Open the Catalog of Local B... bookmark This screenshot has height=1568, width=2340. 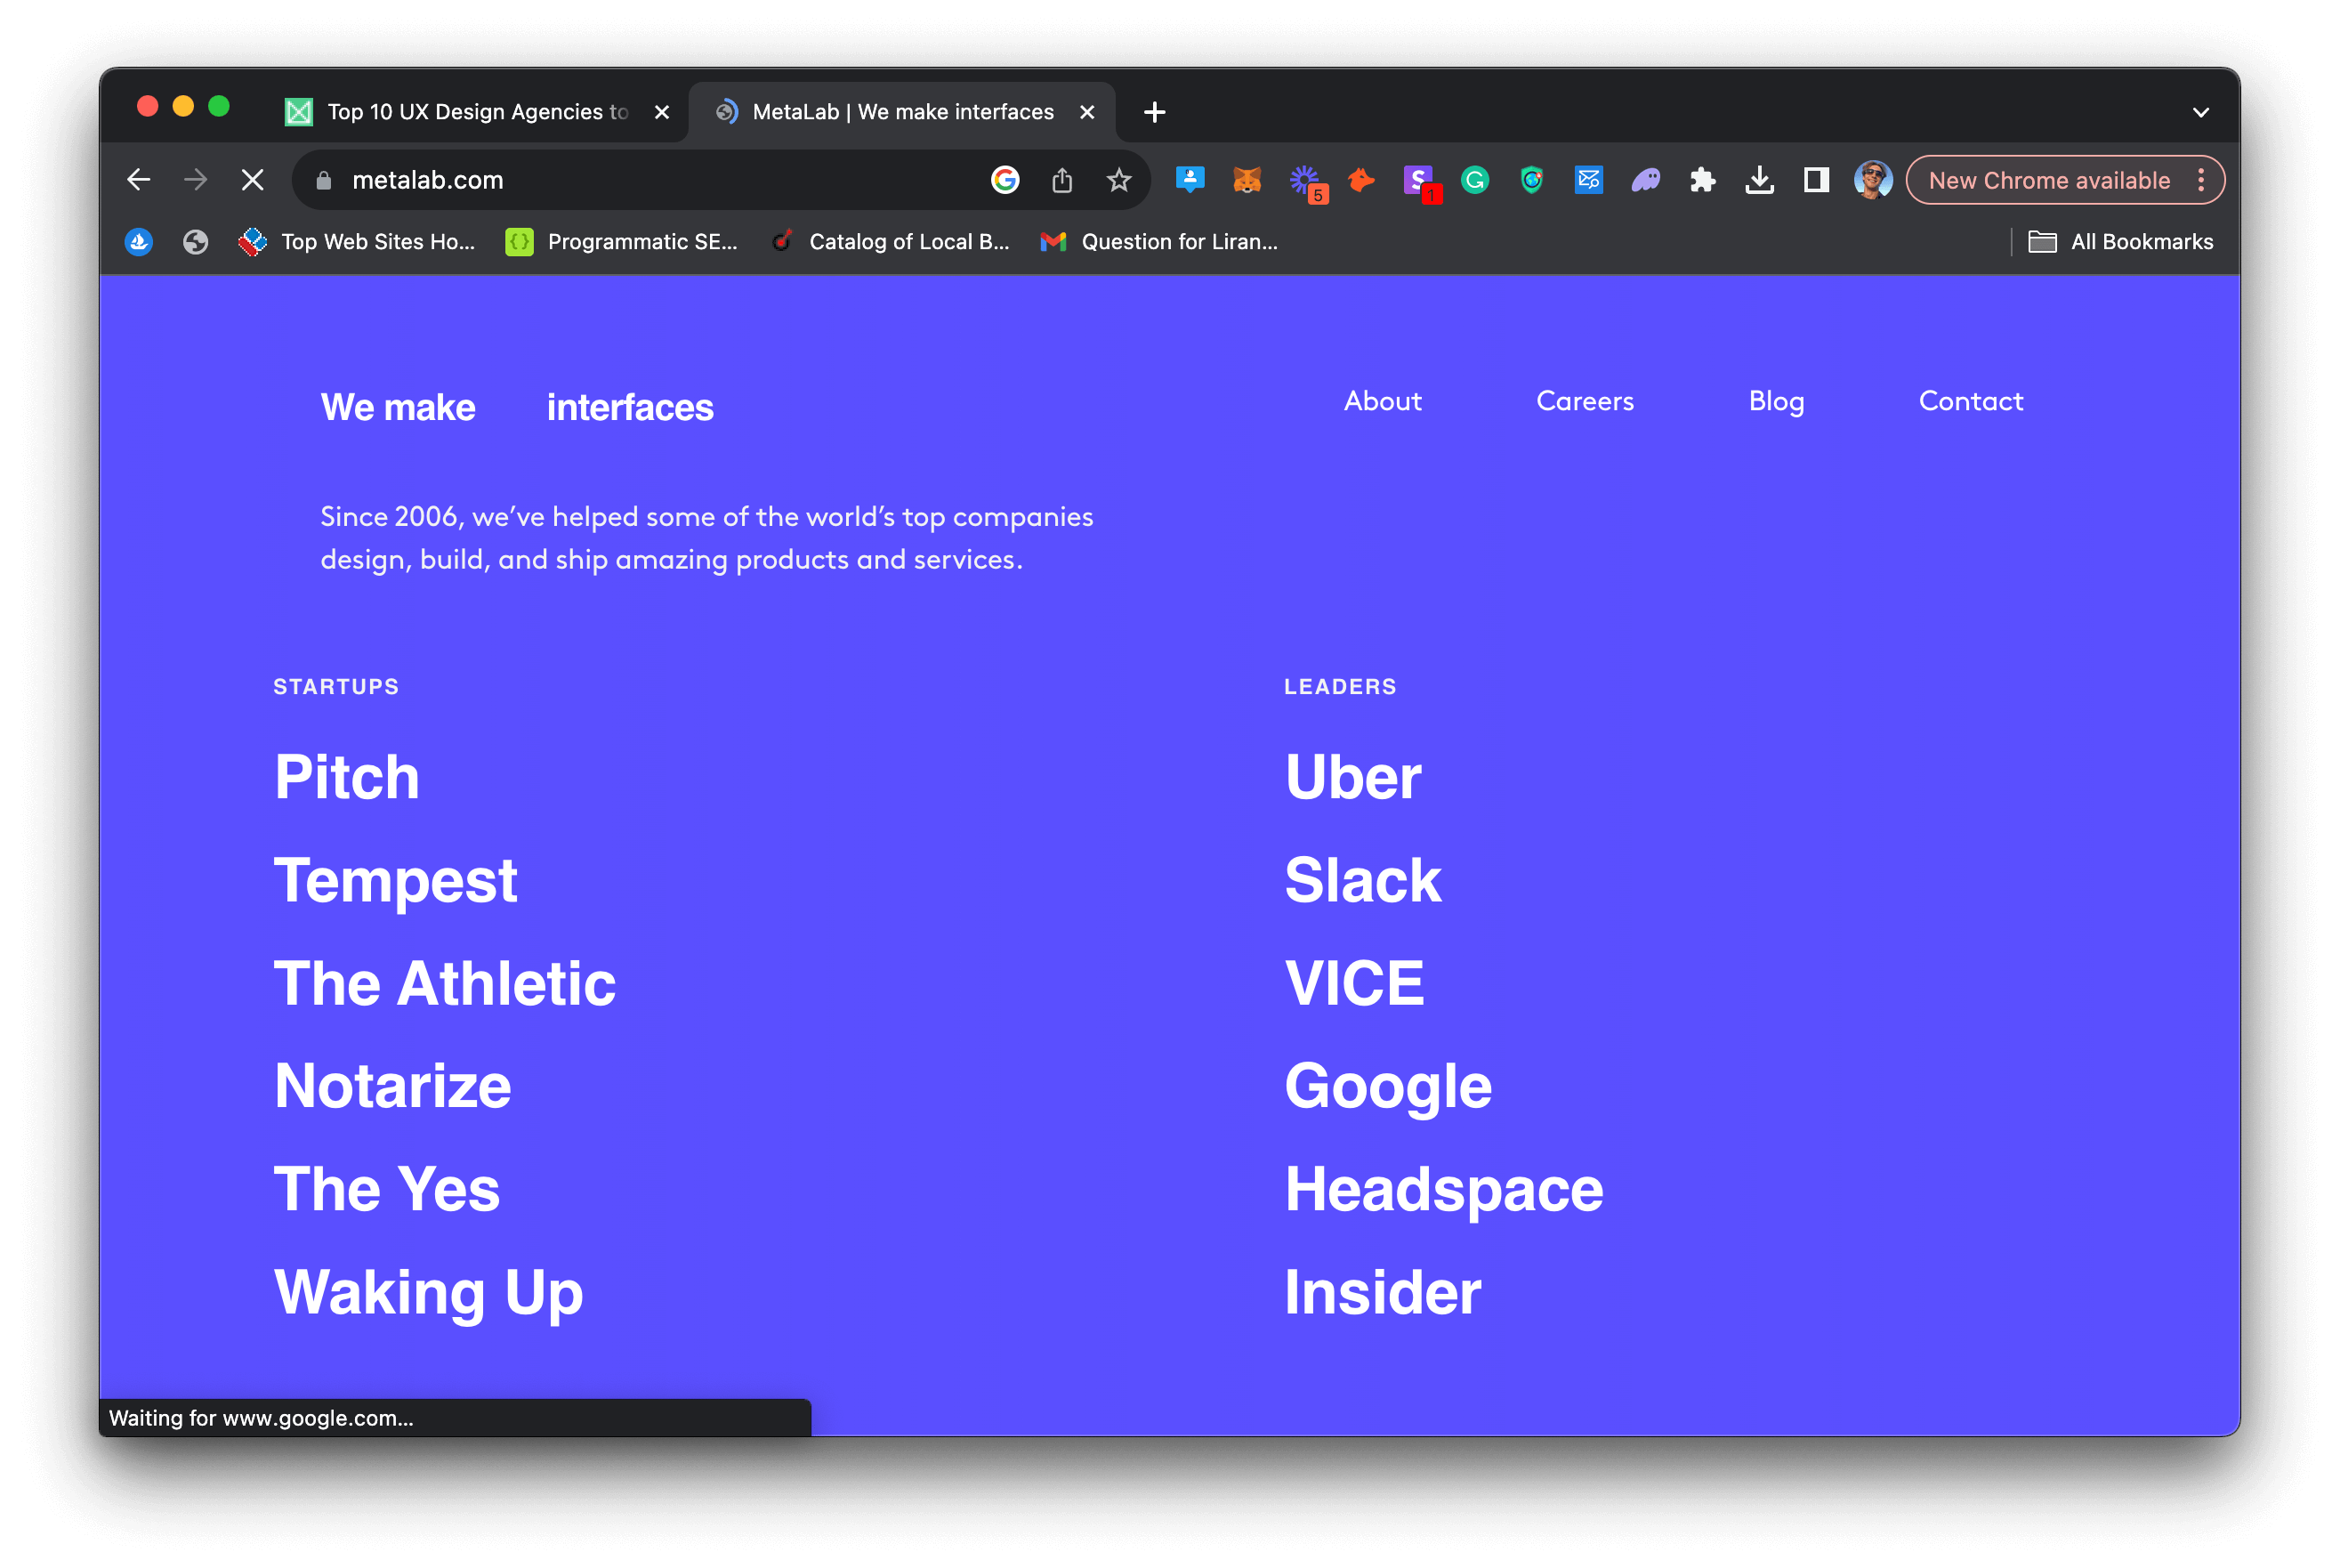(891, 241)
